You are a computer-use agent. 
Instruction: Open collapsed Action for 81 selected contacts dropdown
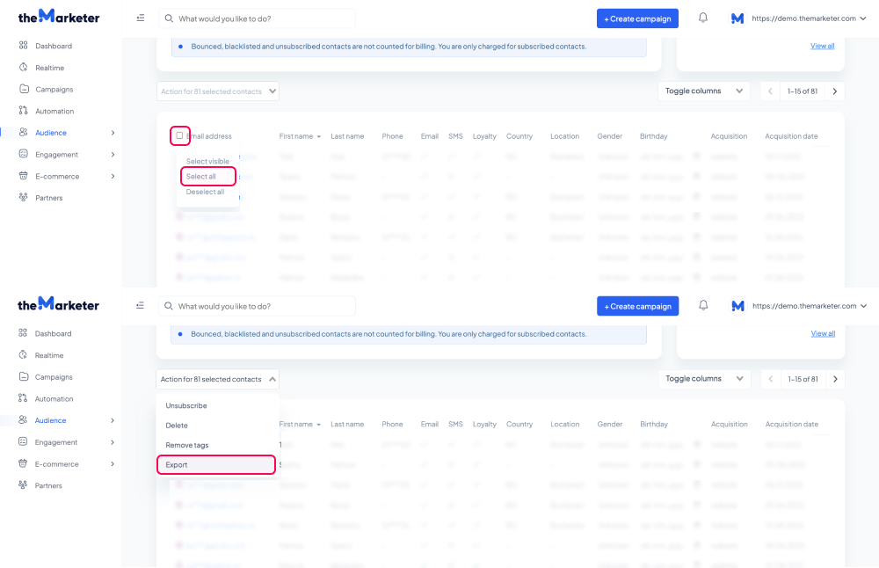click(218, 91)
